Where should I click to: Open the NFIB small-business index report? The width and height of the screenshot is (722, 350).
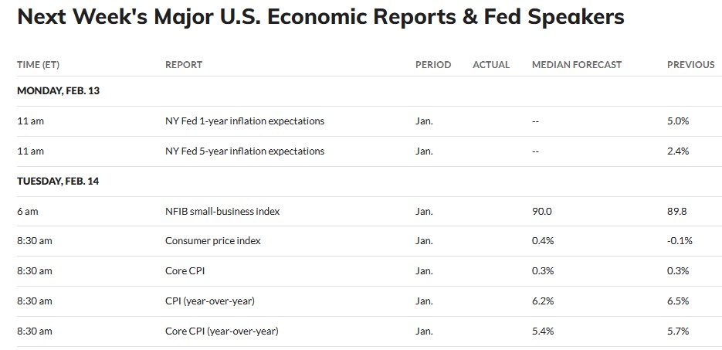click(222, 211)
